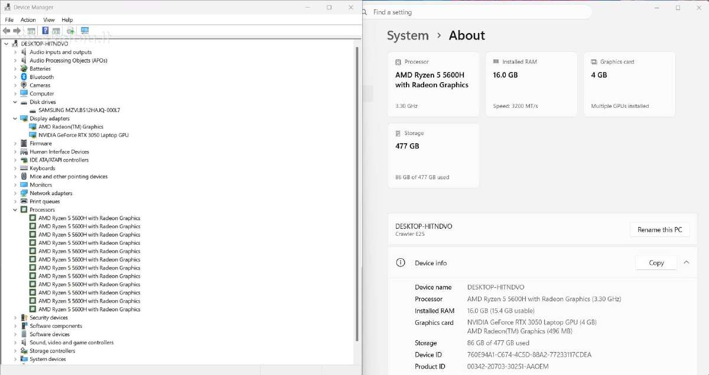
Task: Click the Scan for hardware changes monitor icon
Action: click(84, 31)
